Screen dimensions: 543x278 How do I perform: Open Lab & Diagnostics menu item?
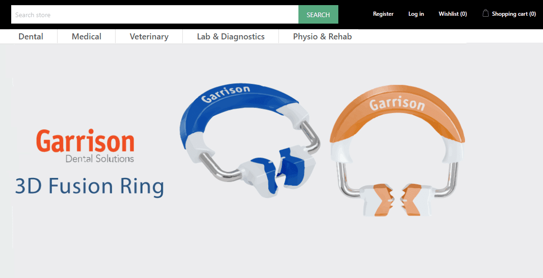point(231,37)
